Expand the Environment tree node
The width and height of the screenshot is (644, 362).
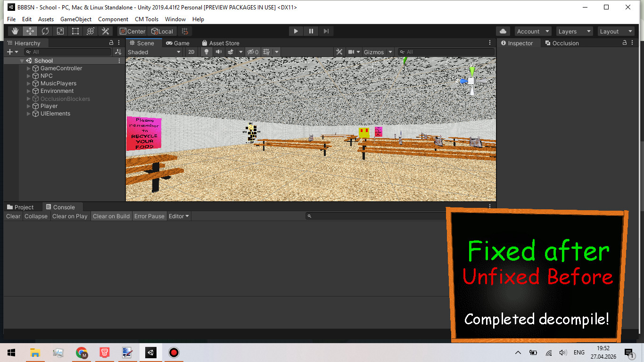(29, 91)
